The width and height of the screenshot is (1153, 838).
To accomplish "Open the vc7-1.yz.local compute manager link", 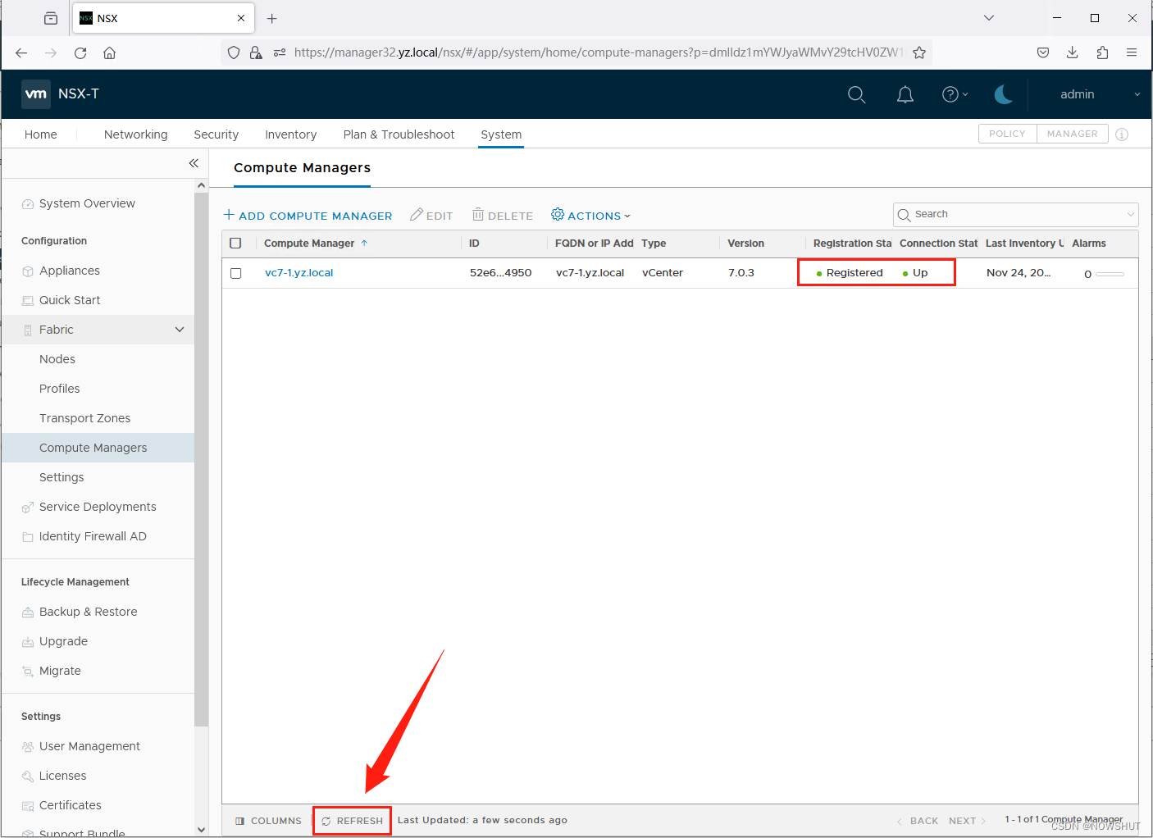I will pyautogui.click(x=299, y=273).
